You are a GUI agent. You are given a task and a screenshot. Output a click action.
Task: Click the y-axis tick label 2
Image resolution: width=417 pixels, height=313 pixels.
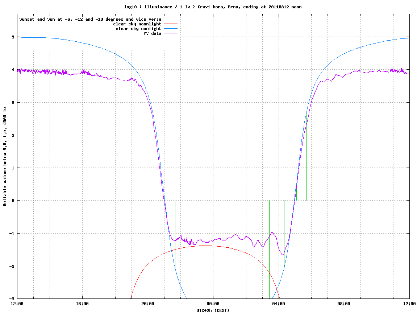tap(13, 135)
